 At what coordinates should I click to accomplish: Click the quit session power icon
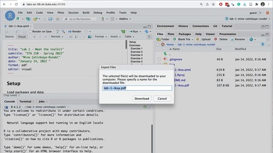pyautogui.click(x=267, y=13)
